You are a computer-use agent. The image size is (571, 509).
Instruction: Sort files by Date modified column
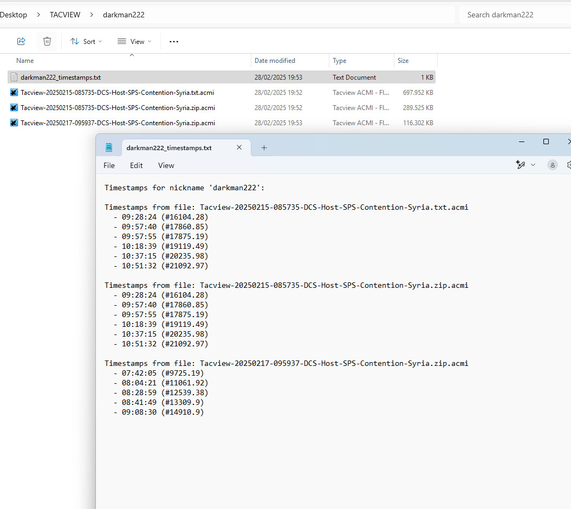click(275, 61)
